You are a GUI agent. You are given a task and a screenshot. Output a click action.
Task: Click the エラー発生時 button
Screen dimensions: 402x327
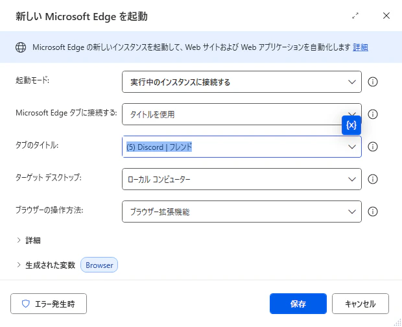click(49, 304)
